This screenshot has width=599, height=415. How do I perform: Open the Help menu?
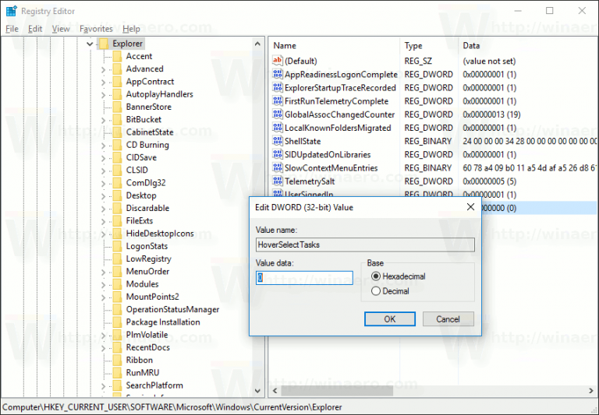point(131,29)
